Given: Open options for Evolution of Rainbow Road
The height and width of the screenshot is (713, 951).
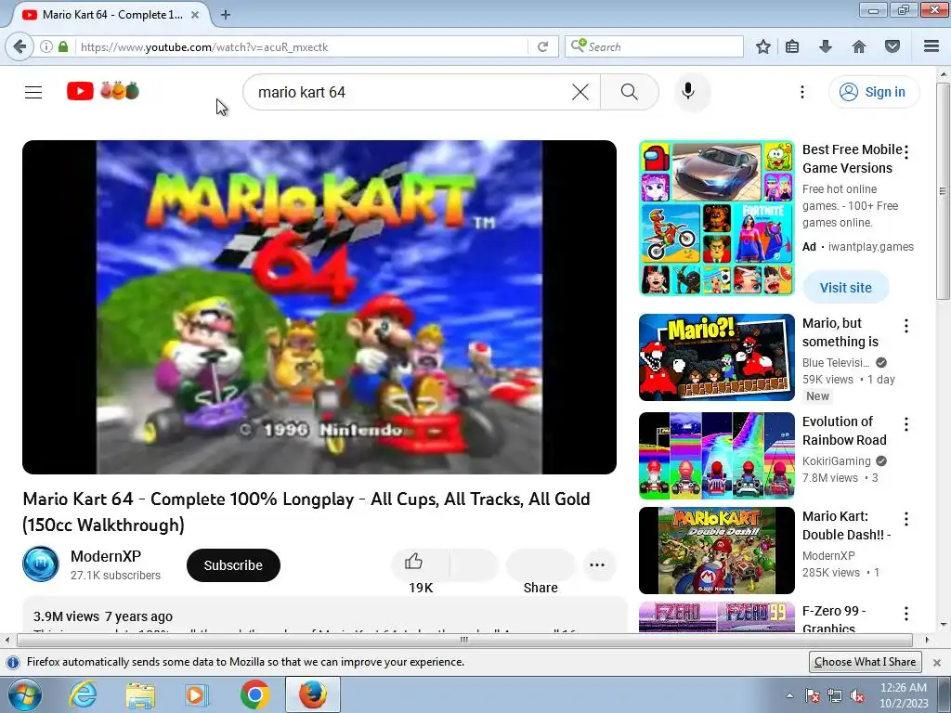Looking at the screenshot, I should click(906, 424).
